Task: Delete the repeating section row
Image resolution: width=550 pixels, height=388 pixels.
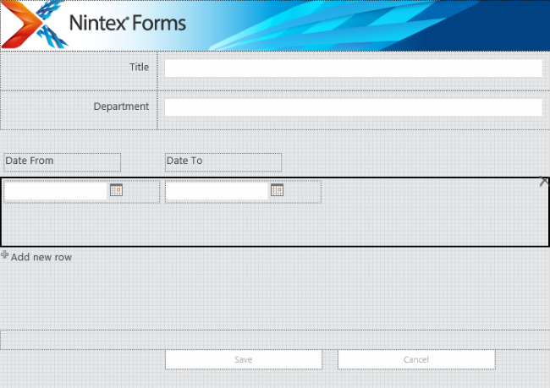Action: (x=543, y=182)
